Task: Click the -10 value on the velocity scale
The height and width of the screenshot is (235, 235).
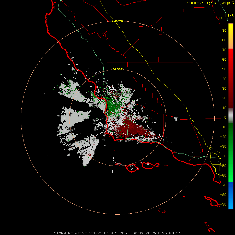Action: coord(223,127)
